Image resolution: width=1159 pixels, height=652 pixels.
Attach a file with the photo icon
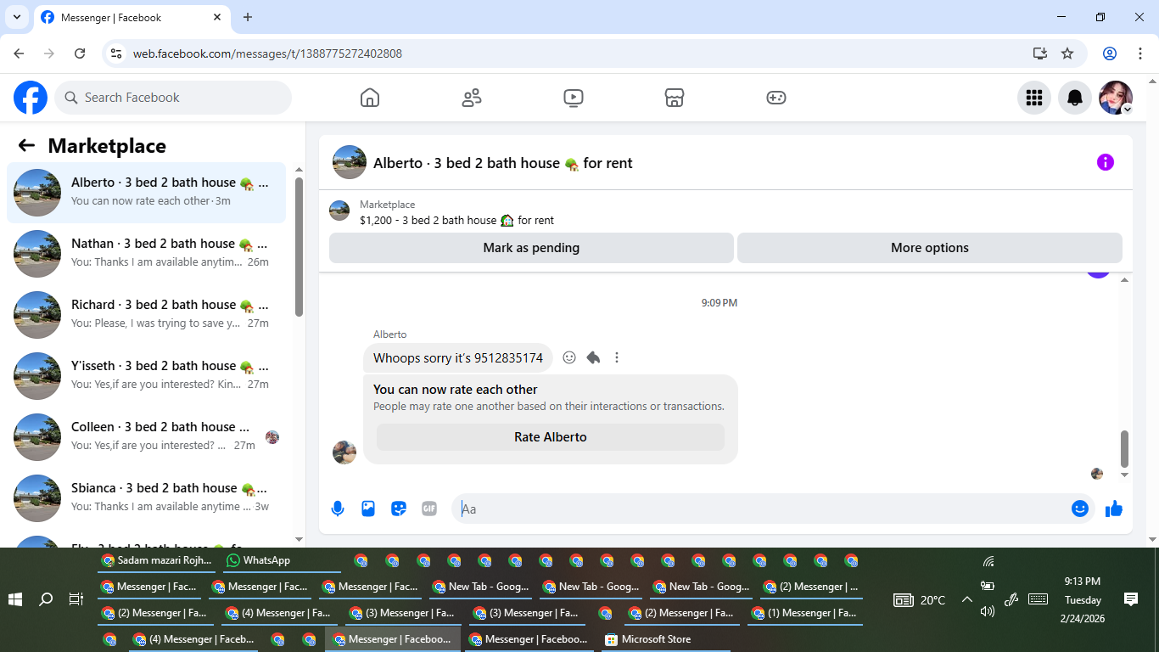368,509
